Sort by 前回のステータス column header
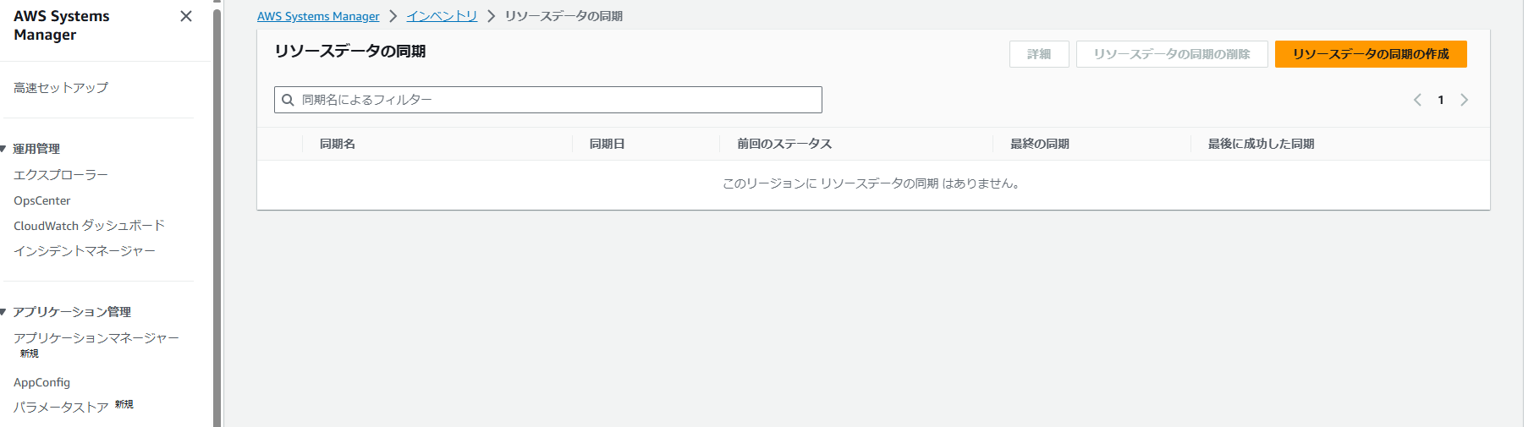The image size is (1534, 427). click(x=784, y=144)
